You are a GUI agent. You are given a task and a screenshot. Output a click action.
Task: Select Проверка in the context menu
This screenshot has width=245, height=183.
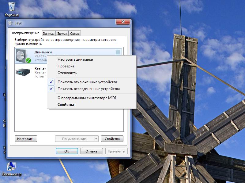pyautogui.click(x=66, y=66)
